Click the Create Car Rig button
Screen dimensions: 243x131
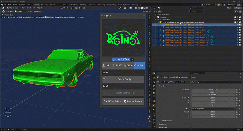(123, 79)
